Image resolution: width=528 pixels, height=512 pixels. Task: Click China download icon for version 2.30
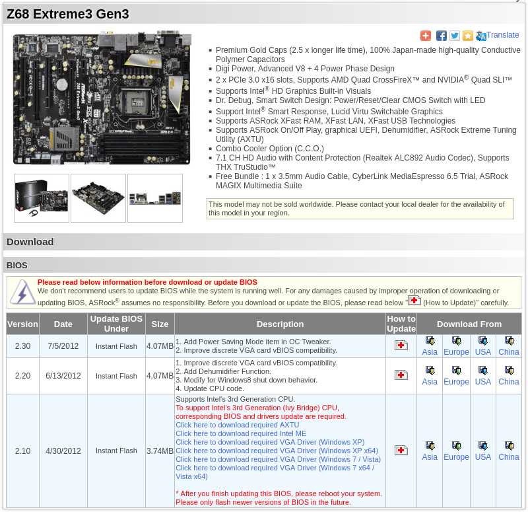(x=509, y=341)
